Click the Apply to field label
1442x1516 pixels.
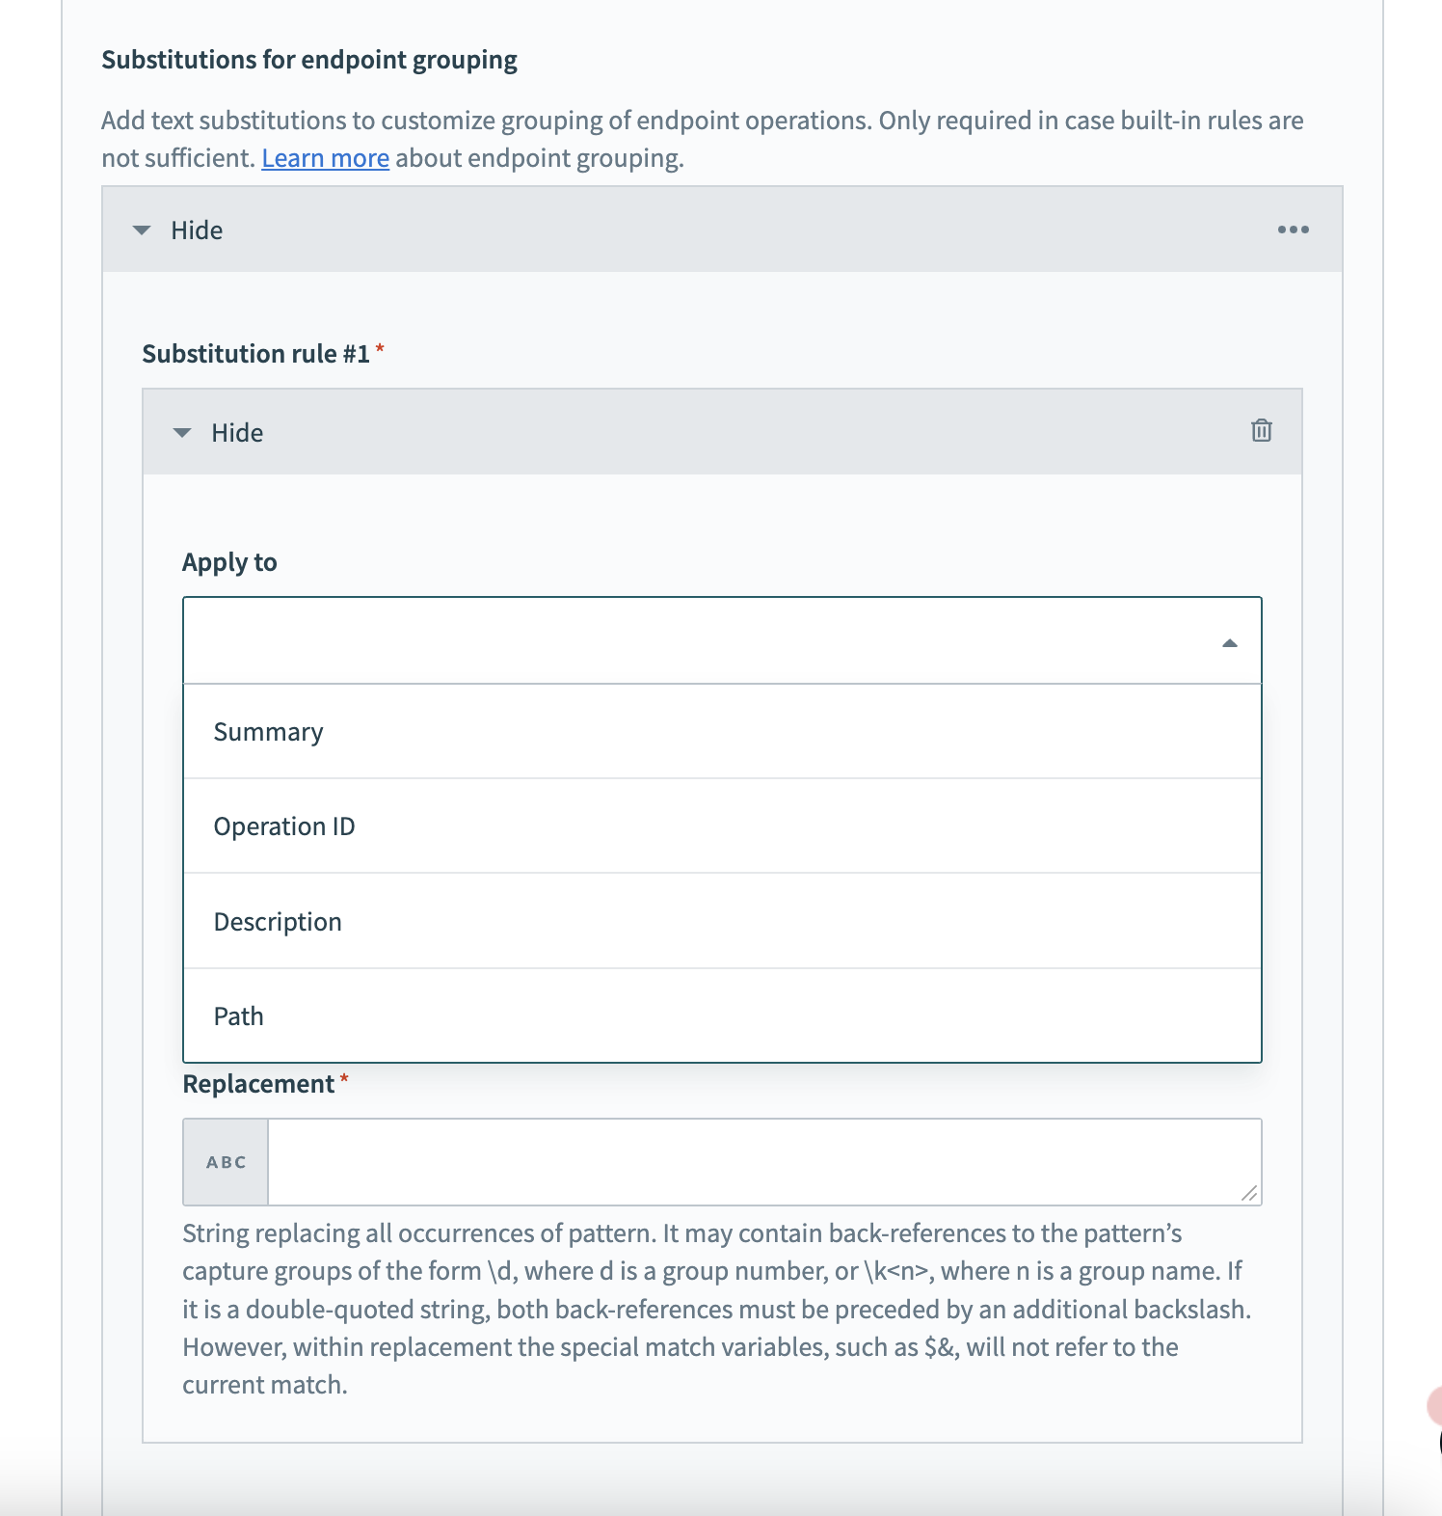coord(229,562)
